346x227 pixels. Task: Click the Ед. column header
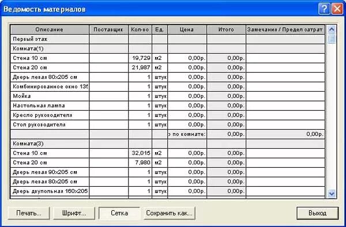click(160, 29)
